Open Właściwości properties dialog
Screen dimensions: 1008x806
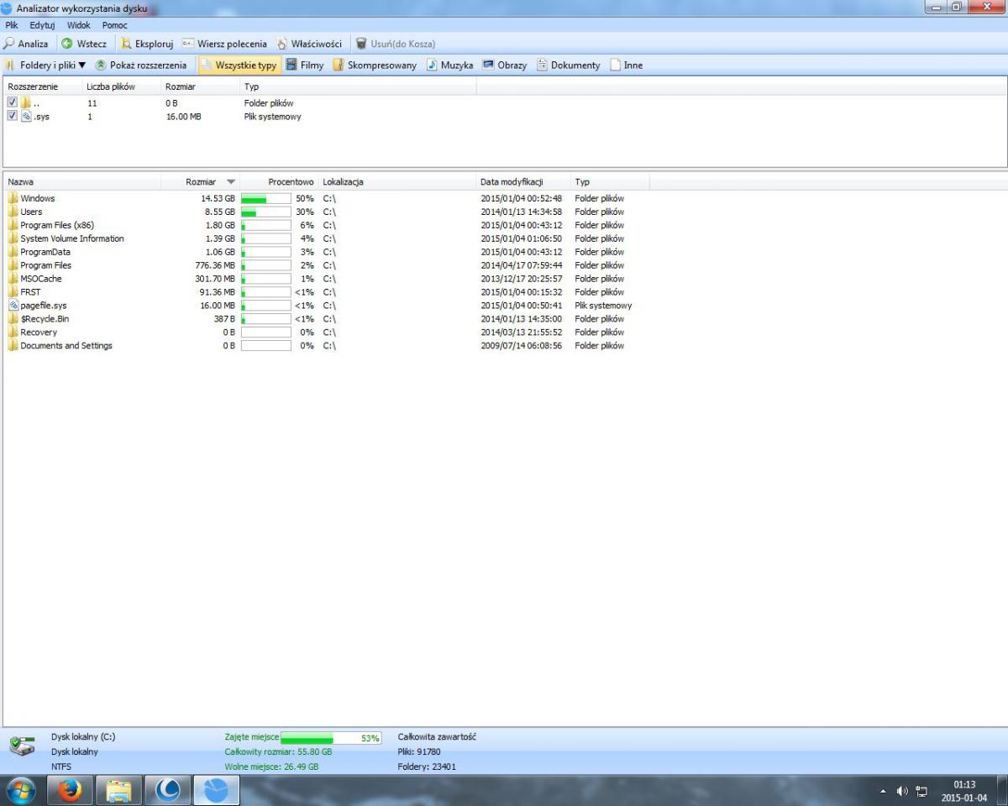pyautogui.click(x=309, y=44)
